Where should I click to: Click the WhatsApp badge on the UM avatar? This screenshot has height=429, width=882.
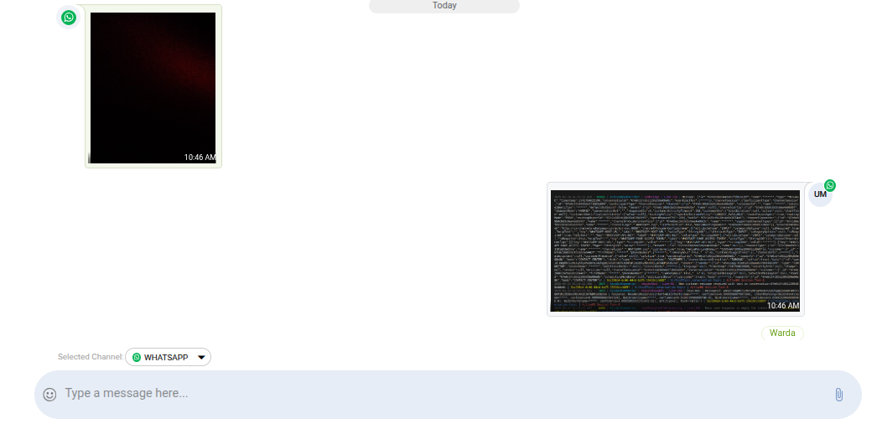coord(829,186)
